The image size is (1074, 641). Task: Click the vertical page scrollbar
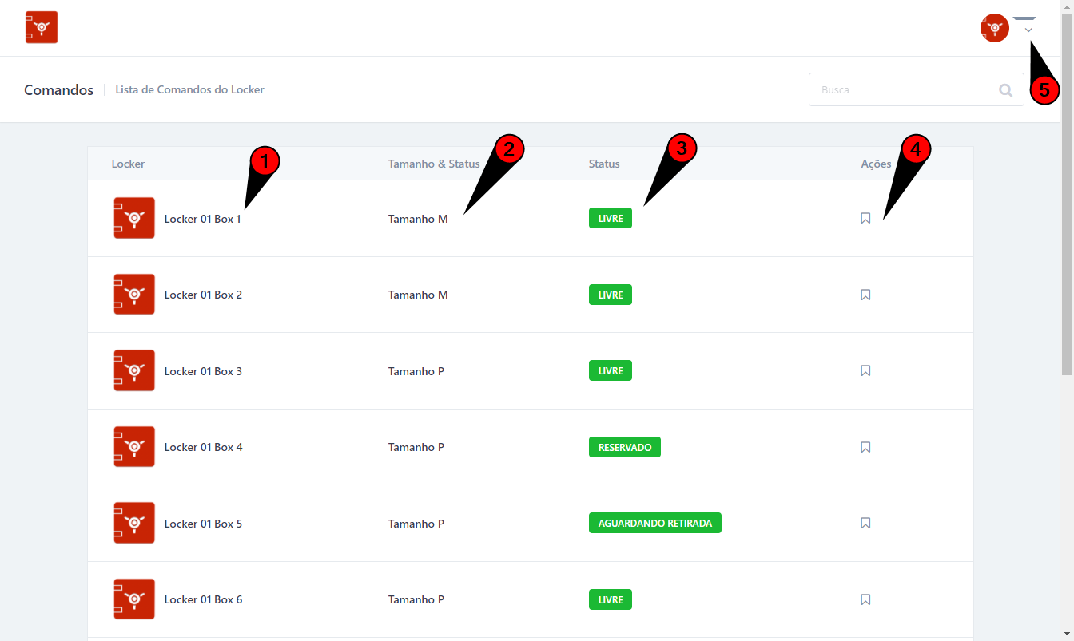point(1067,192)
